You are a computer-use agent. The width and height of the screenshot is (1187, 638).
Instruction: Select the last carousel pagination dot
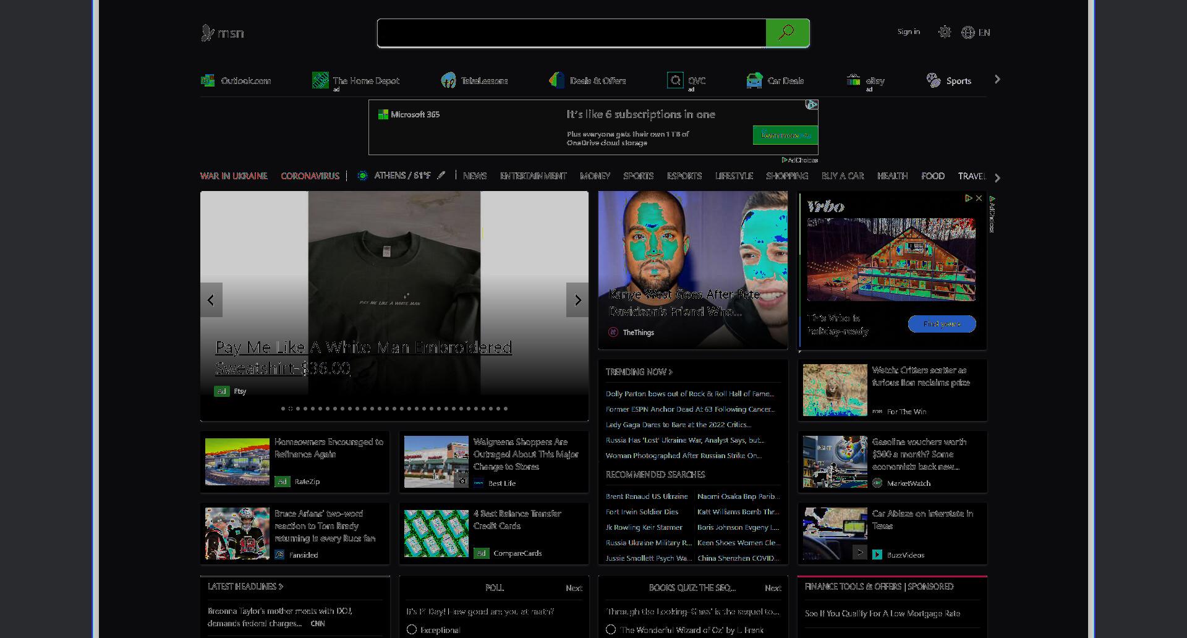point(506,408)
